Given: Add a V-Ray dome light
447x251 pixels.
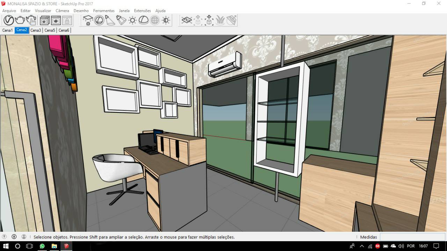Looking at the screenshot, I should pos(144,20).
